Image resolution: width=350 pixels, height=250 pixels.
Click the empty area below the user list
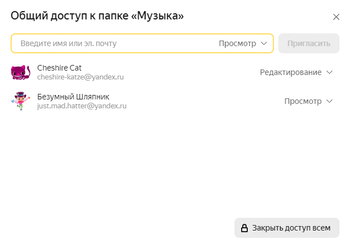pyautogui.click(x=167, y=167)
